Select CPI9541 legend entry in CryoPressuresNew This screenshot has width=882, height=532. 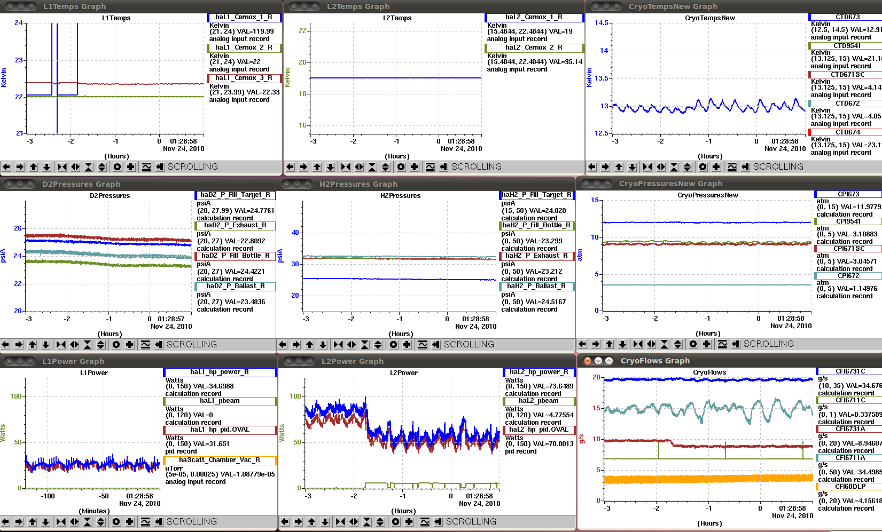pos(848,221)
